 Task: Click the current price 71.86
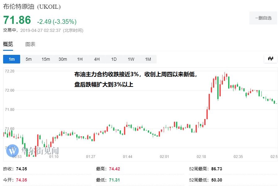[17, 20]
